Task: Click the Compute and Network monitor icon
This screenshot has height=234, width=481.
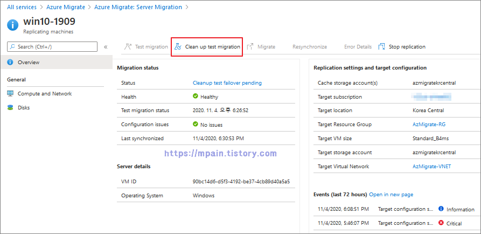Action: 10,94
